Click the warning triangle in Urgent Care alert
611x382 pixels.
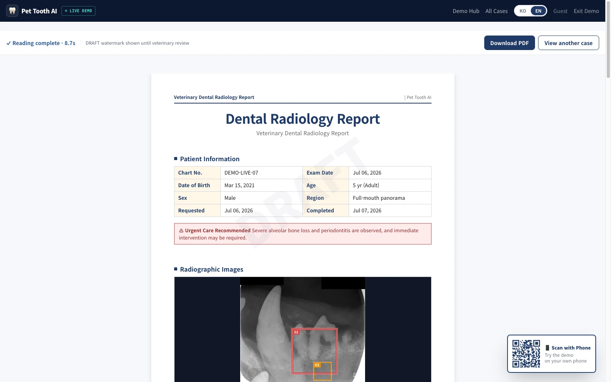click(181, 231)
